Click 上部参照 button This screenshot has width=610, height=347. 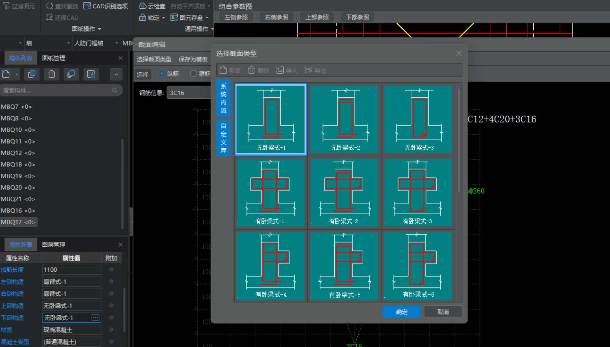pos(317,17)
